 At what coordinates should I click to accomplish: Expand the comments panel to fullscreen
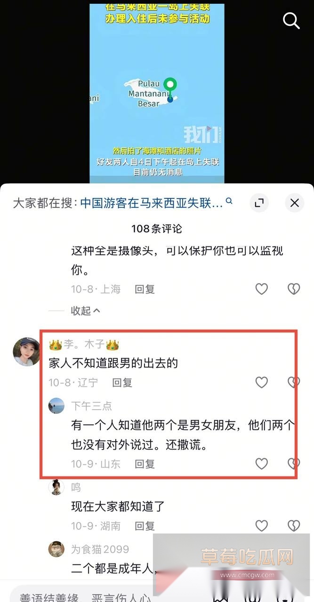(259, 203)
